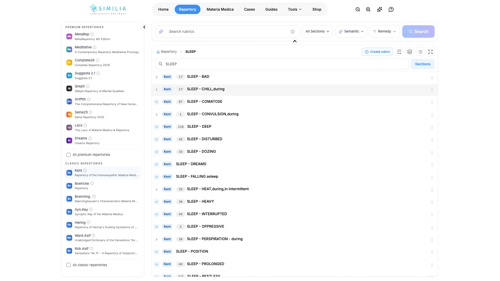Screen dimensions: 500x281
Task: Expand the SLEEP - CHILL,during rubric
Action: pyautogui.click(x=157, y=90)
